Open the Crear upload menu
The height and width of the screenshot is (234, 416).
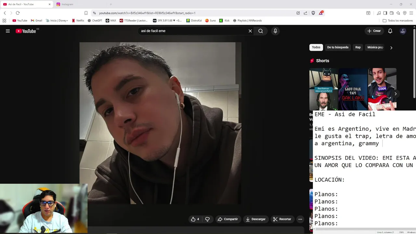point(374,31)
